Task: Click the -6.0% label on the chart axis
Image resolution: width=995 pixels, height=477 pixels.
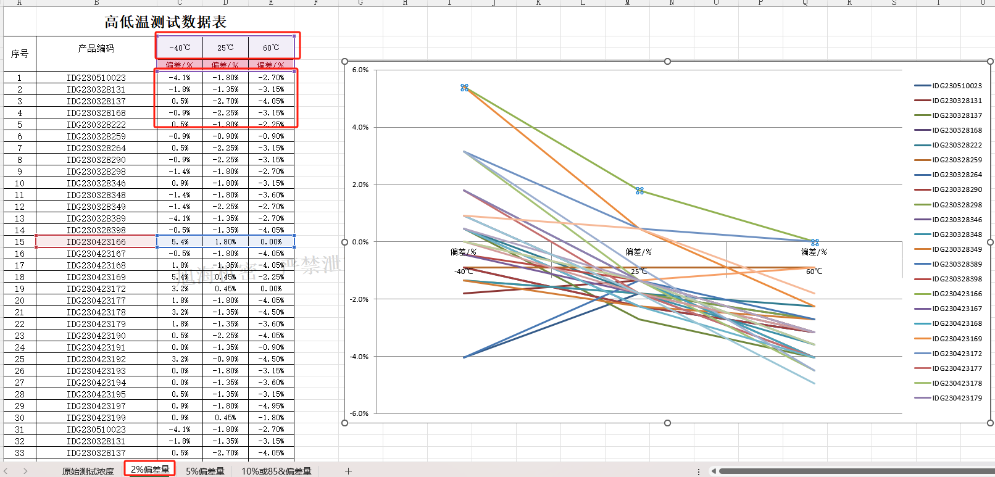Action: point(359,413)
